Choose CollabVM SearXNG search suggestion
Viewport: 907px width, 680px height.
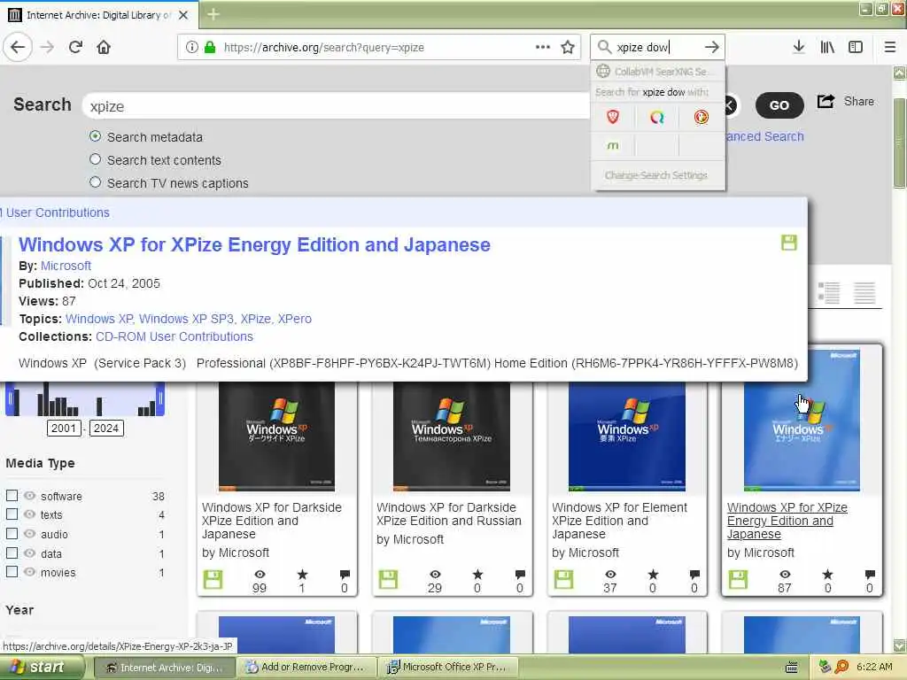(657, 71)
